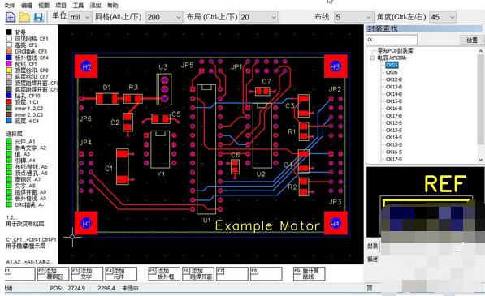Open the 文件 (File) menu
485x296 pixels.
[10, 6]
